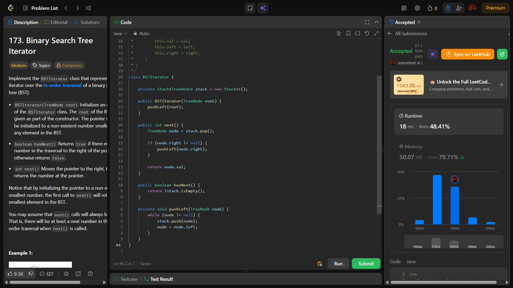This screenshot has width=513, height=288.
Task: Click the class BSTIterator declaration line
Action: click(151, 77)
